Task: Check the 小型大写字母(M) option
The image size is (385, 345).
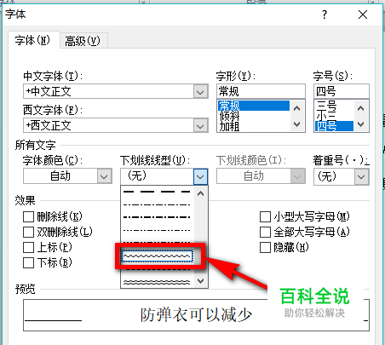Action: [265, 216]
